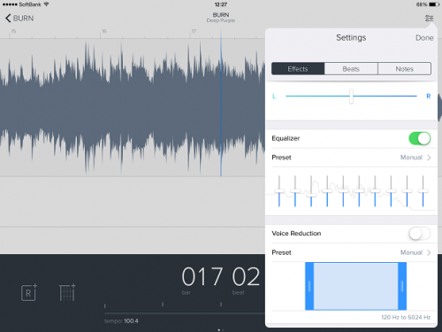Tap the last equalizer band slider knob
The image size is (442, 332).
[423, 191]
